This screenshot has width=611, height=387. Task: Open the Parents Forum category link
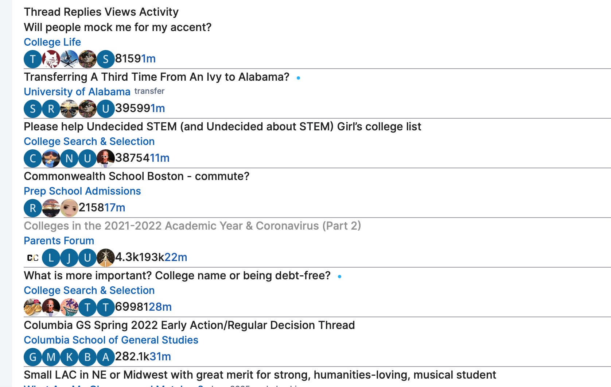(59, 241)
